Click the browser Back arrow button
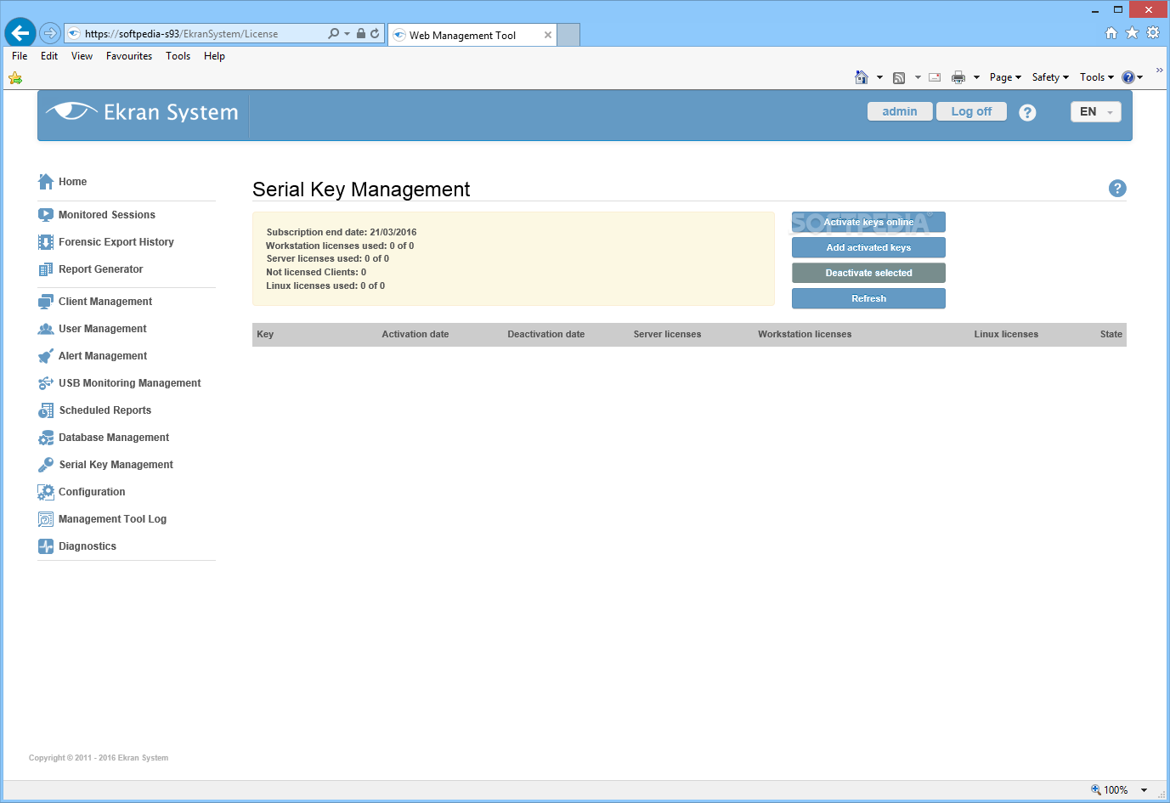 tap(20, 33)
